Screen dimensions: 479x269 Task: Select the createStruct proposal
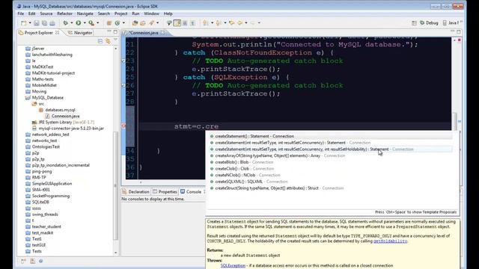(331, 188)
